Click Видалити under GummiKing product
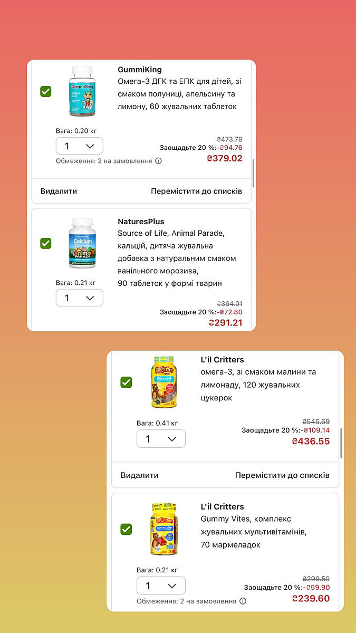The height and width of the screenshot is (633, 356). pyautogui.click(x=59, y=191)
